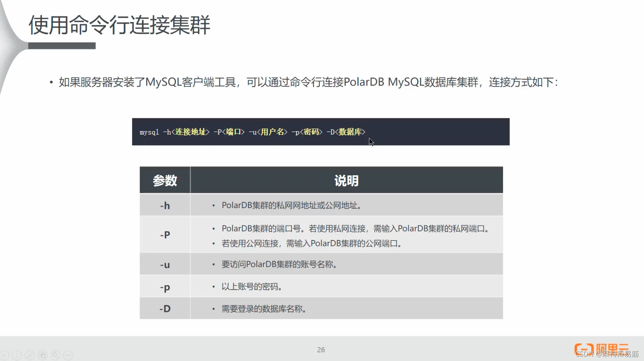Select the -u parameter cell
644x361 pixels.
165,264
